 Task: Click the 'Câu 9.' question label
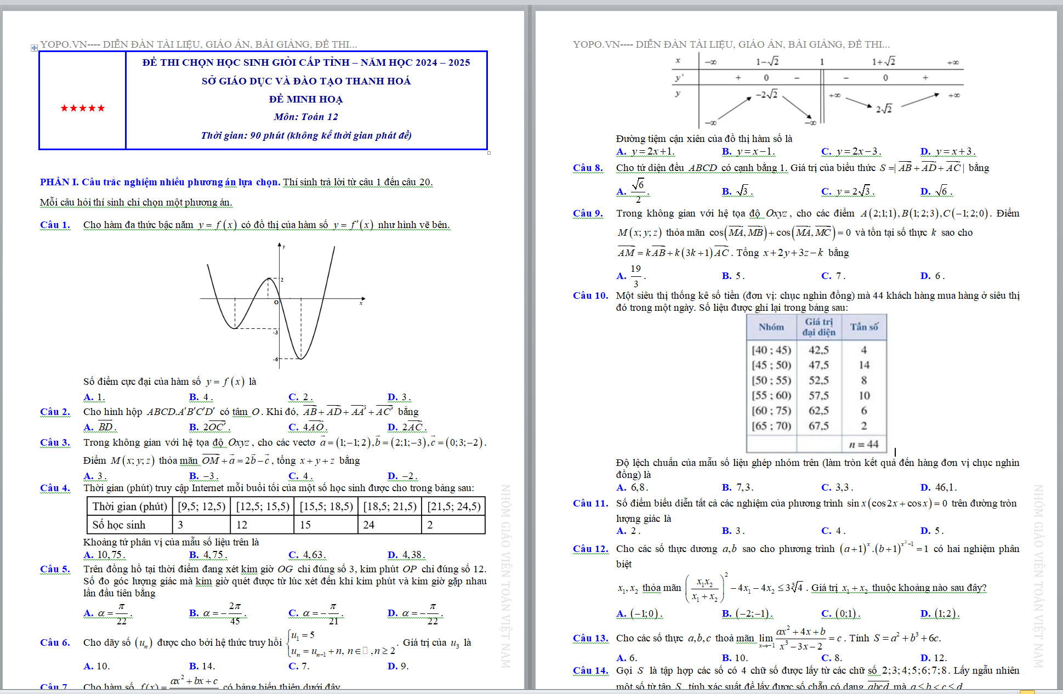[588, 213]
